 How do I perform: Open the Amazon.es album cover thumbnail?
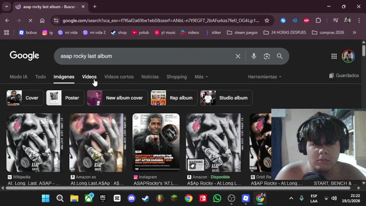pos(98,142)
